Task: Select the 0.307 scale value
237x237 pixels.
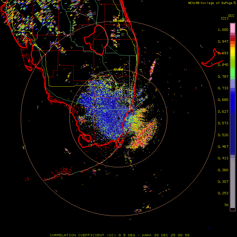Action: [223, 182]
